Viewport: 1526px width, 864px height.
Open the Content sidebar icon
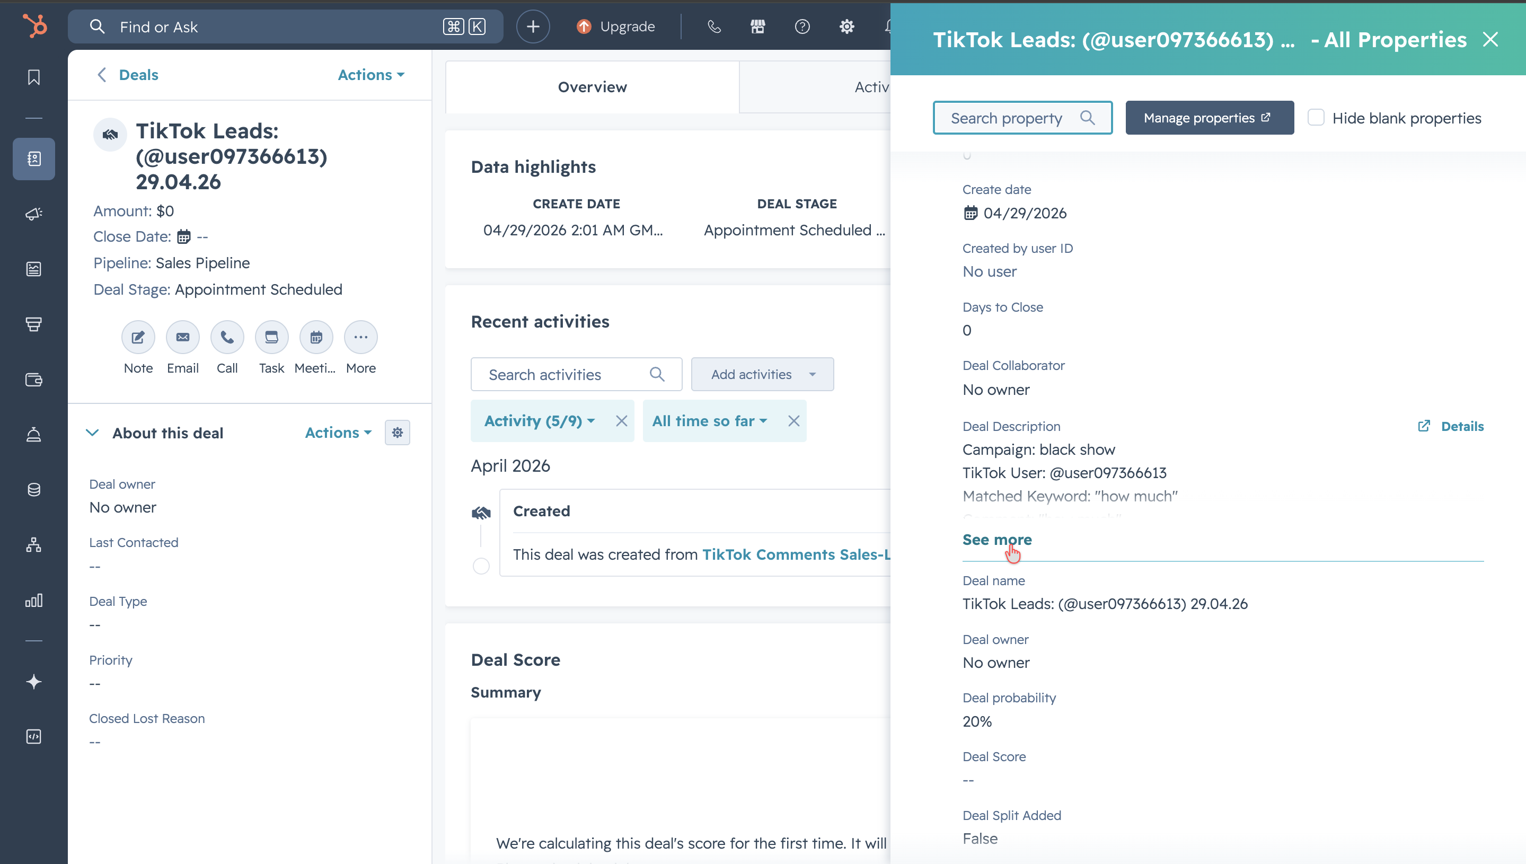[x=34, y=269]
